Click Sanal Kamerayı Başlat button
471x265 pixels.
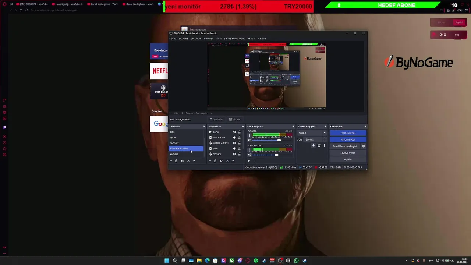(x=345, y=146)
